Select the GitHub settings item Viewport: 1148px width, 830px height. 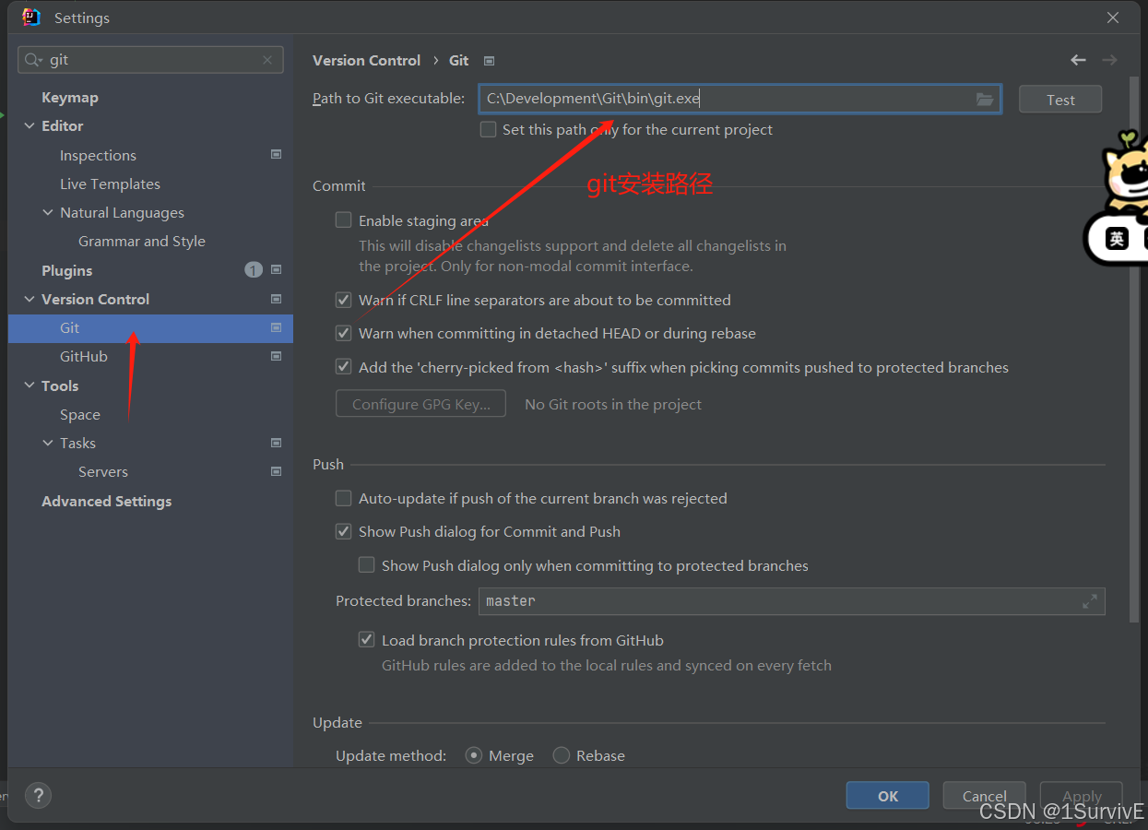tap(84, 356)
